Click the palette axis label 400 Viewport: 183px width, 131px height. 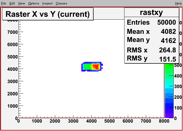178,76
